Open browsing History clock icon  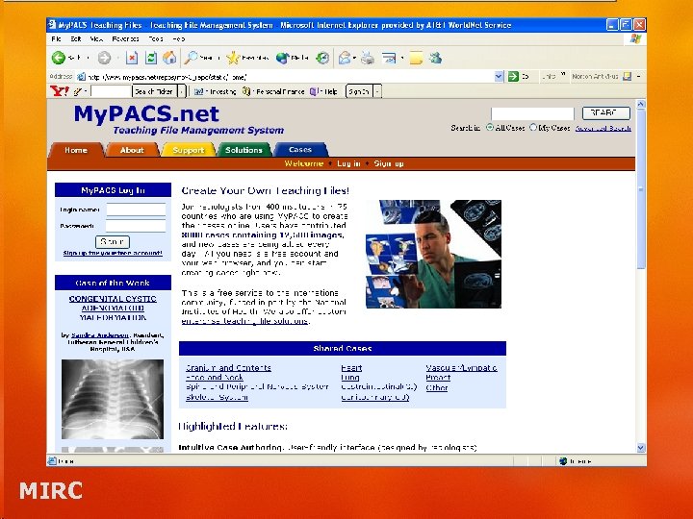click(323, 58)
